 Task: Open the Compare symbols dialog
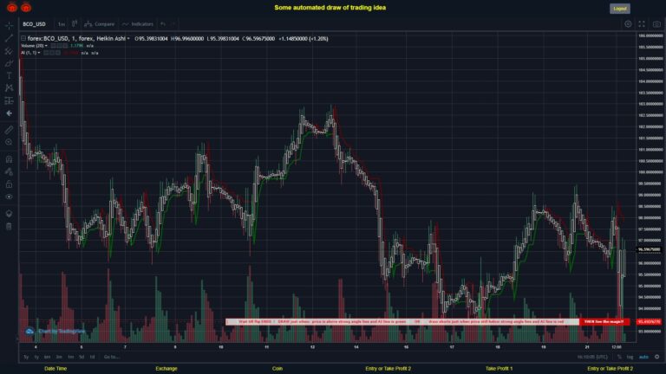(100, 23)
